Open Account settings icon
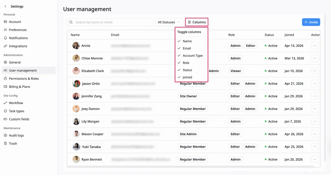This screenshot has height=175, width=331. tap(5, 22)
